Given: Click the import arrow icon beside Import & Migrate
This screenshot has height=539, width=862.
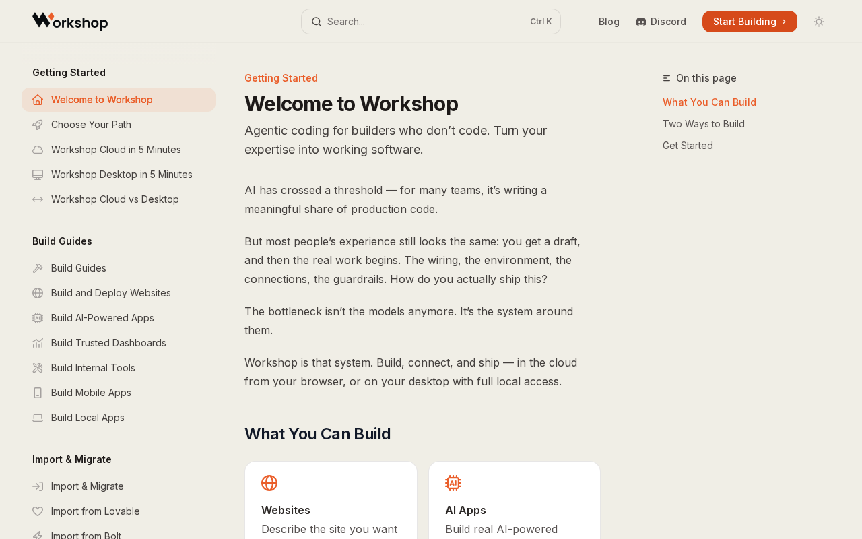Looking at the screenshot, I should (x=38, y=486).
